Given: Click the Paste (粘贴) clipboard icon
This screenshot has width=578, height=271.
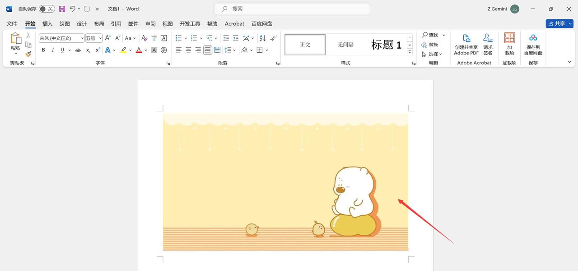Looking at the screenshot, I should pyautogui.click(x=15, y=39).
